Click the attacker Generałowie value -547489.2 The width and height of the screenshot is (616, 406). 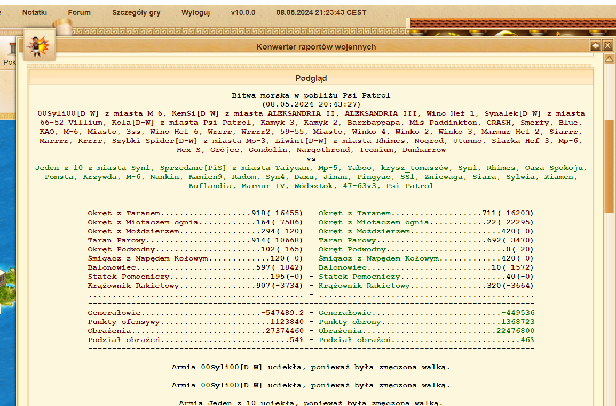point(282,313)
